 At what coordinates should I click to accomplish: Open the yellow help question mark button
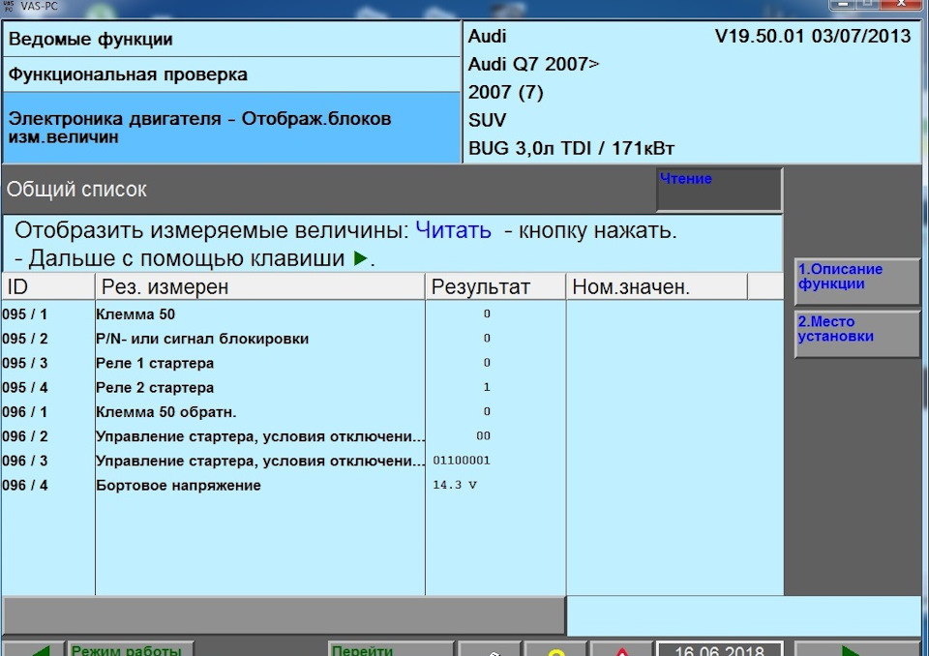(x=555, y=649)
